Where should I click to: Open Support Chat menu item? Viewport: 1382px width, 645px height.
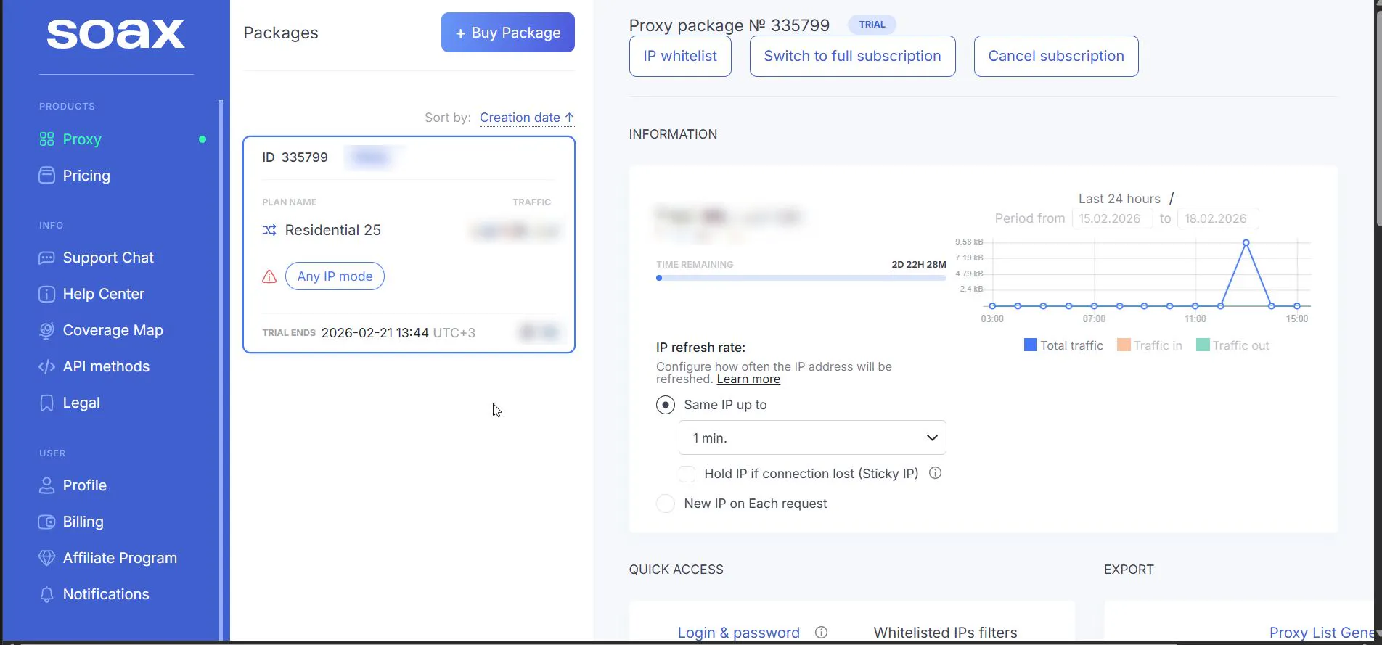tap(108, 258)
